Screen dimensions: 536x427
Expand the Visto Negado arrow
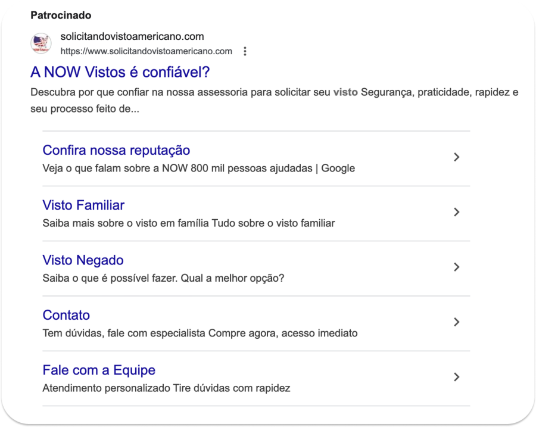[457, 267]
